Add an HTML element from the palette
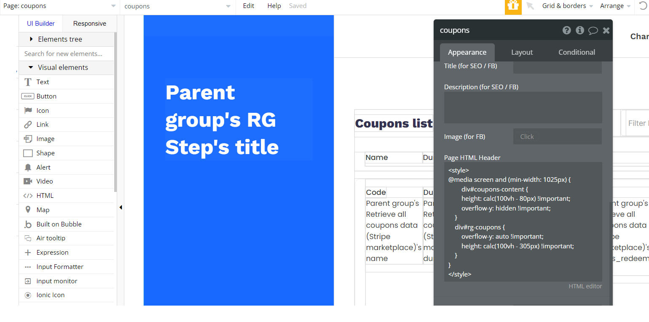 [67, 196]
